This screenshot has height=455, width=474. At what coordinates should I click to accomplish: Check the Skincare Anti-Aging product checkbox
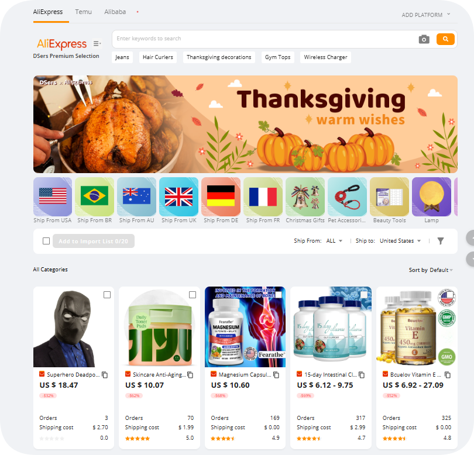coord(193,295)
